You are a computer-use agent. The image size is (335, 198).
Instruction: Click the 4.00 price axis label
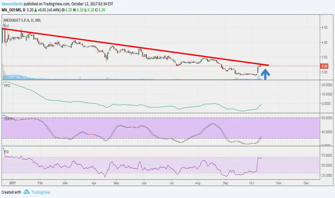[x=324, y=42]
